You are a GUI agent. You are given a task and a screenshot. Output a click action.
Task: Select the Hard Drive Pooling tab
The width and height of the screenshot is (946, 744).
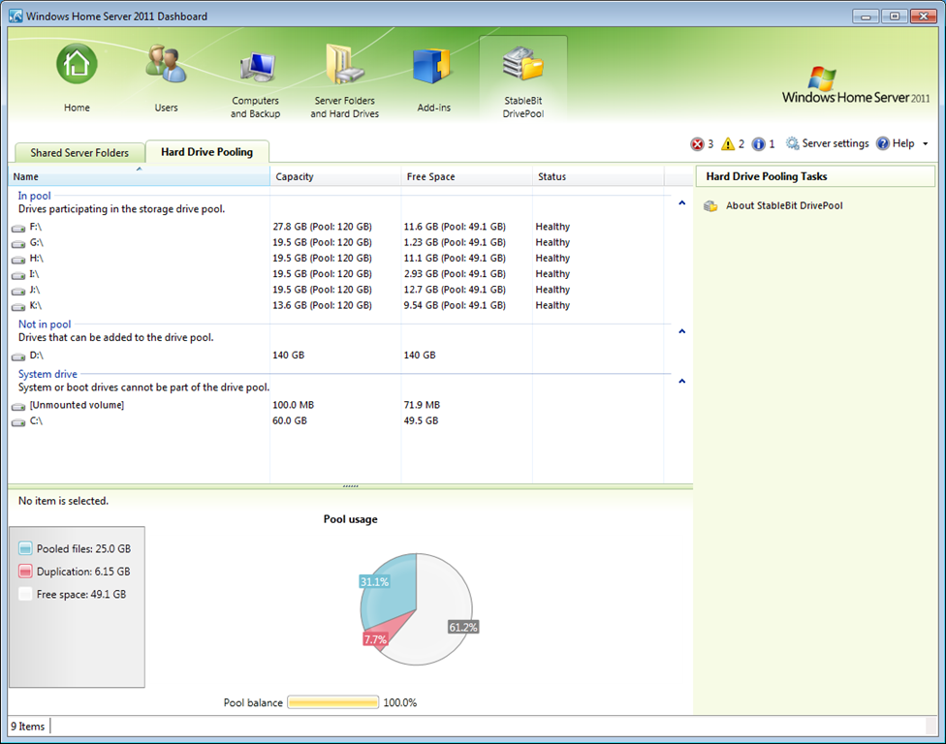206,152
